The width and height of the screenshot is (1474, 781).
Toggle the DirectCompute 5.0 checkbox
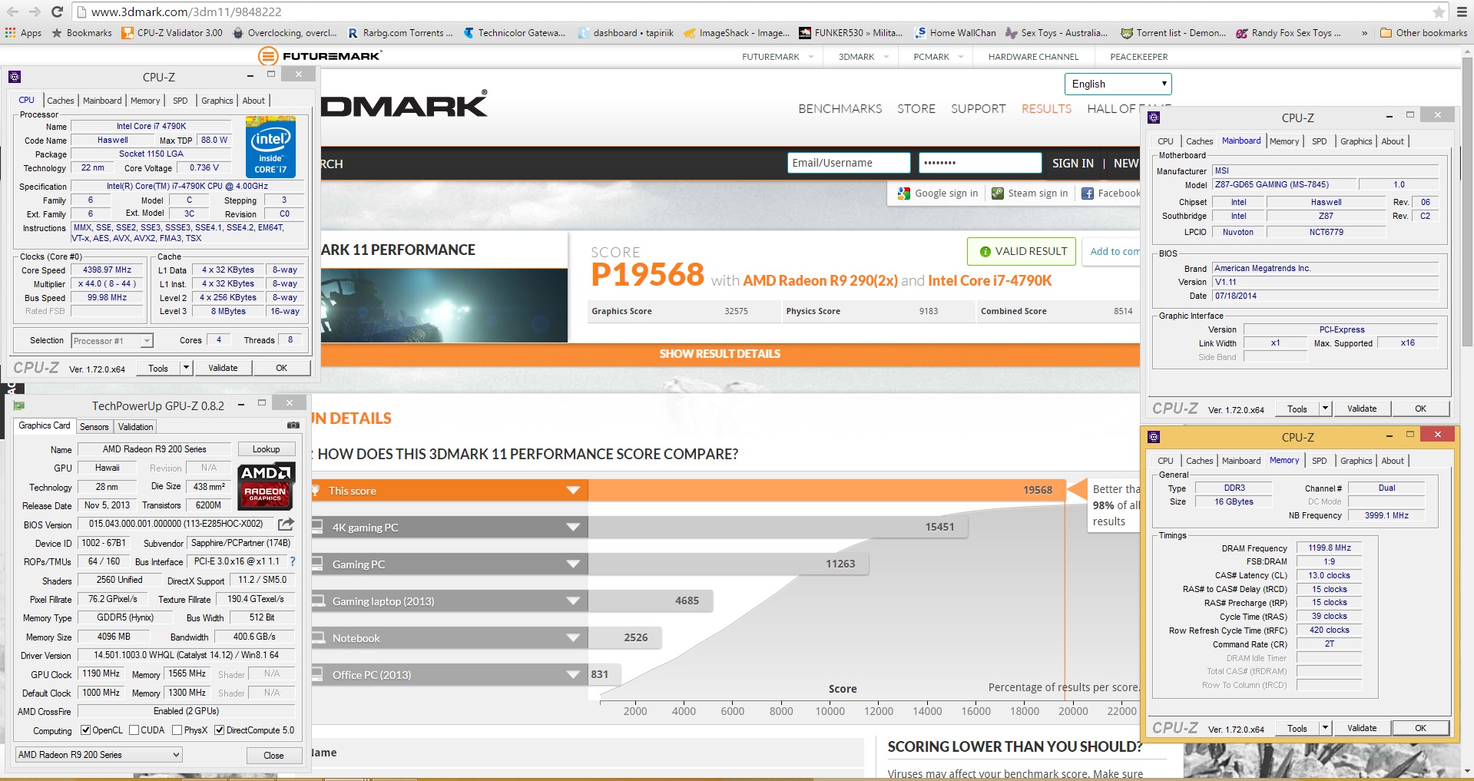click(219, 730)
